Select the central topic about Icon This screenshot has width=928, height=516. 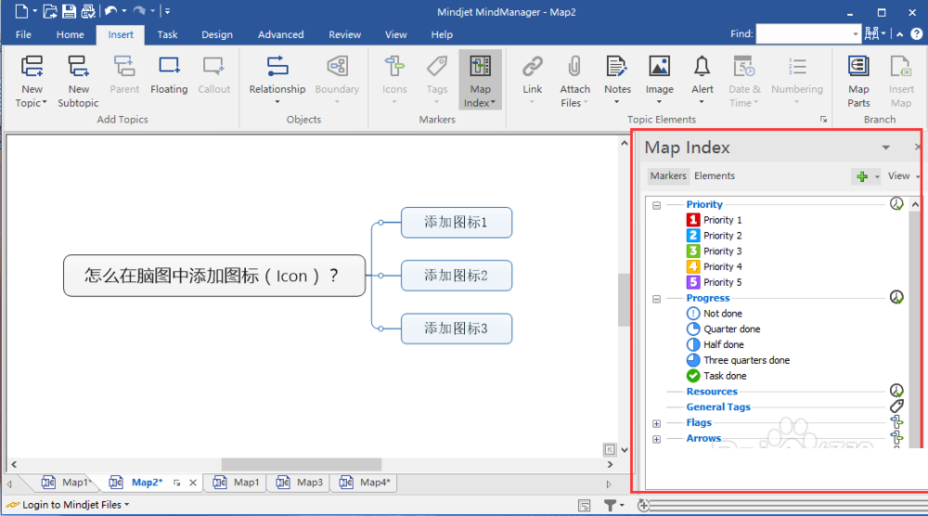click(214, 276)
